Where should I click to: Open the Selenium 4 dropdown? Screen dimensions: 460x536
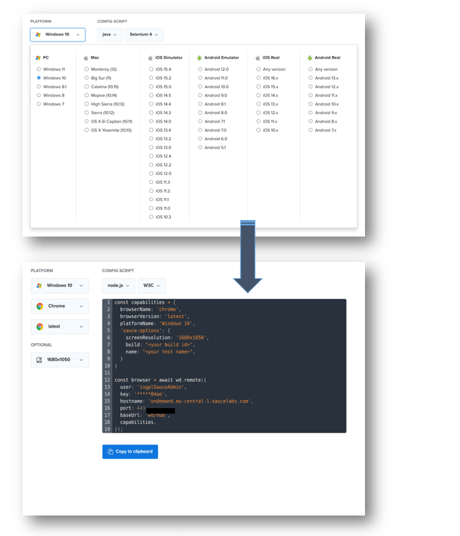(144, 34)
